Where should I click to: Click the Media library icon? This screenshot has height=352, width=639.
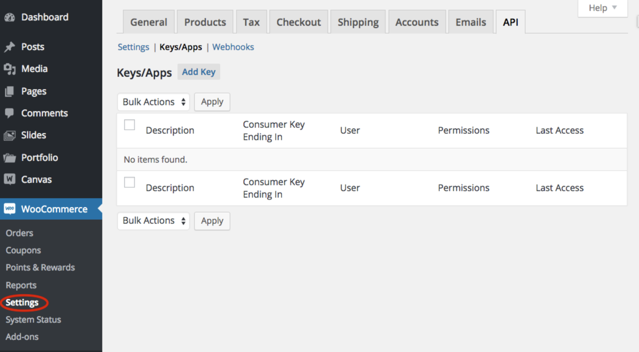coord(9,69)
